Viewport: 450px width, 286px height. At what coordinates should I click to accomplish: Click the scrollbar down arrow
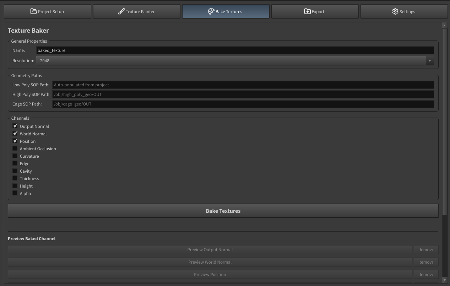click(444, 280)
